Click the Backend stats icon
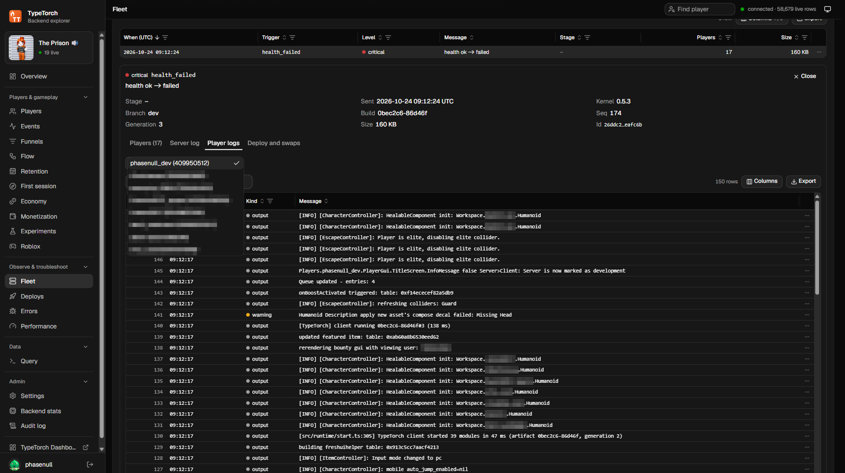The image size is (845, 473). coord(13,411)
